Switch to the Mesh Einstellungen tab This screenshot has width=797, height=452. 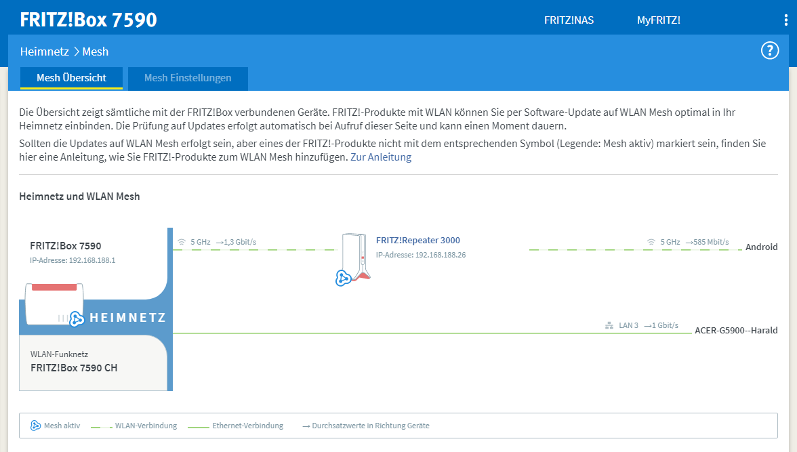pos(188,78)
